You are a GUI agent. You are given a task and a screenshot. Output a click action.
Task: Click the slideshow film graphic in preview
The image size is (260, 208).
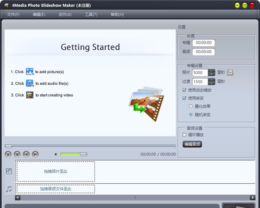pyautogui.click(x=146, y=104)
